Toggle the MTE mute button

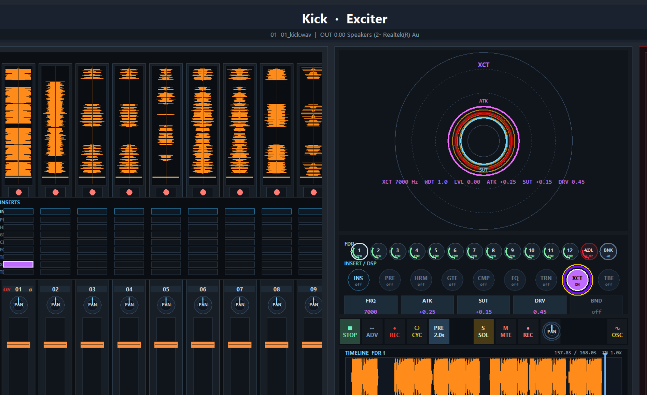tap(506, 332)
